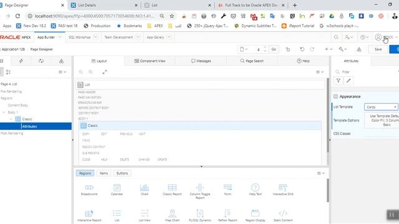Click the page lock icon in toolbar
The width and height of the screenshot is (399, 224).
click(x=288, y=49)
